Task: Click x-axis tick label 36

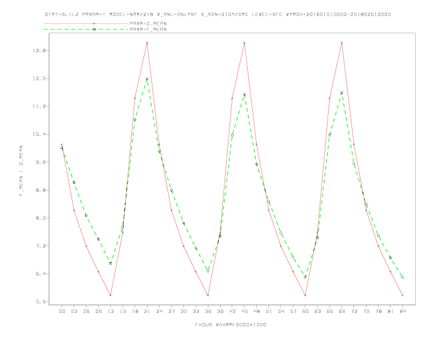Action: click(x=208, y=311)
